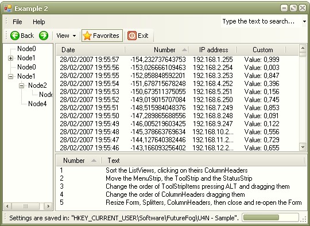This screenshot has width=310, height=226.
Task: Click the Example 2 window title icon
Action: point(8,9)
